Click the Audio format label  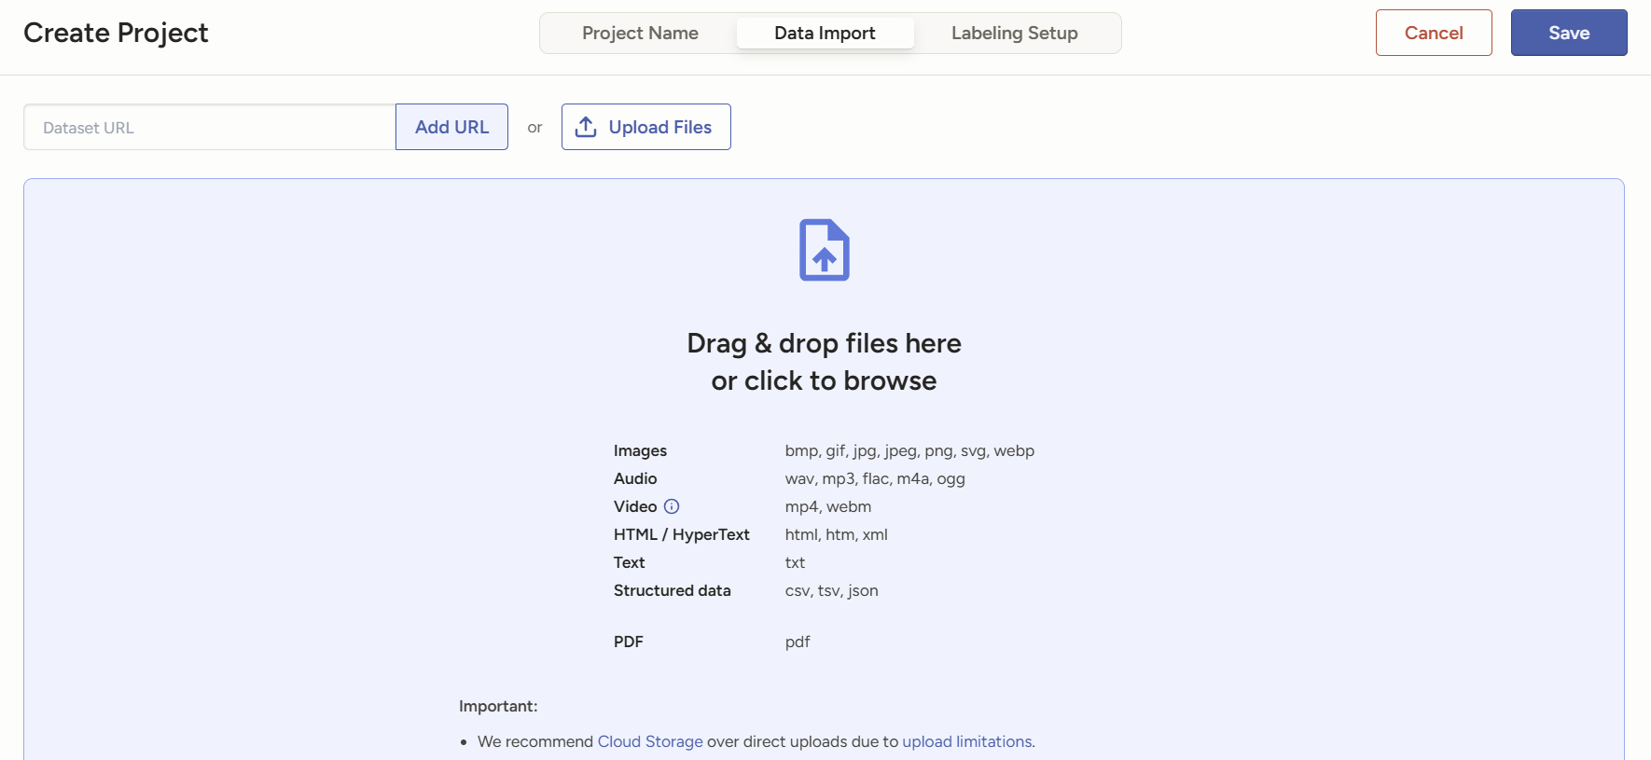coord(635,478)
